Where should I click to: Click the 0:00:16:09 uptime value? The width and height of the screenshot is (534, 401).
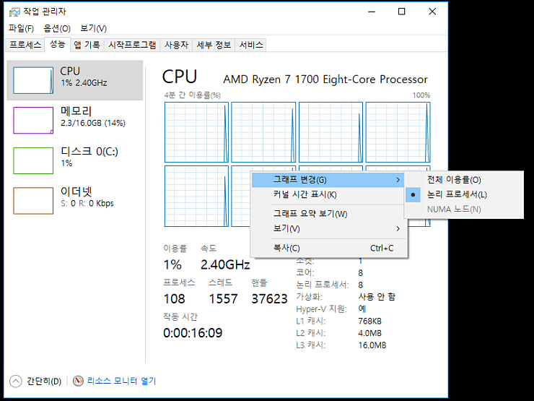(193, 333)
